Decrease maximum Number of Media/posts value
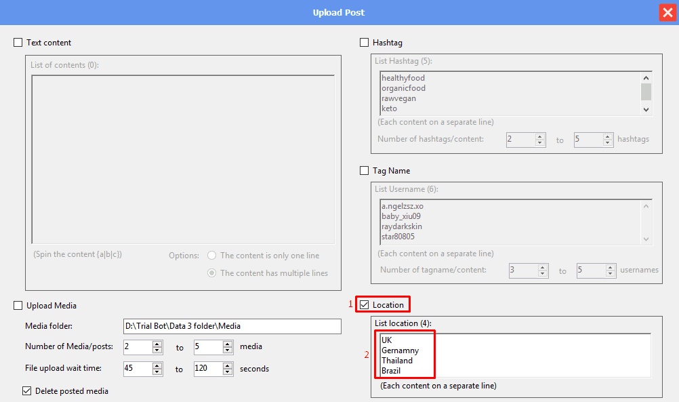Image resolution: width=679 pixels, height=402 pixels. [x=228, y=350]
